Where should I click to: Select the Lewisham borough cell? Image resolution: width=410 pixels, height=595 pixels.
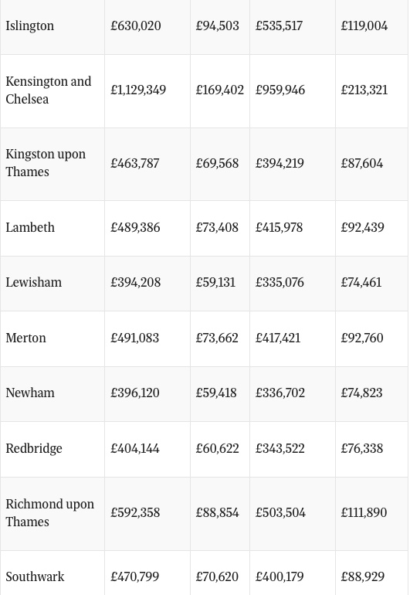pos(33,282)
